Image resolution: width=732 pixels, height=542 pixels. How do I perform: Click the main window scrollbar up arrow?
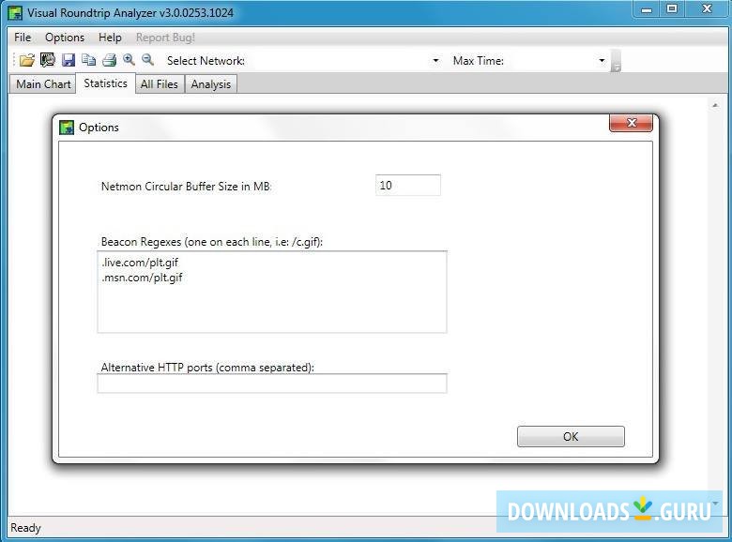[x=715, y=105]
